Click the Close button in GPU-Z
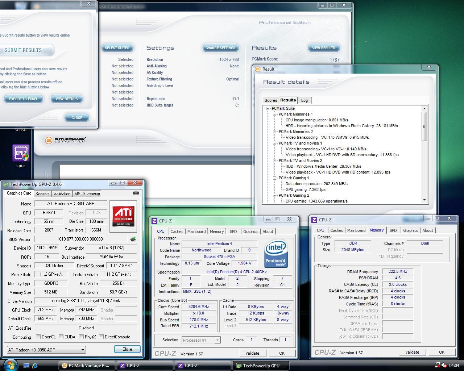 [127, 349]
